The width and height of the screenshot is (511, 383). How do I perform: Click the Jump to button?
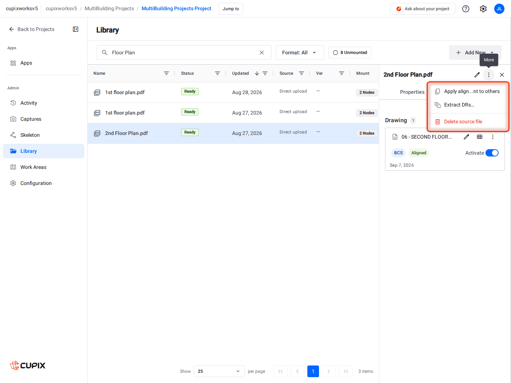[x=231, y=9]
